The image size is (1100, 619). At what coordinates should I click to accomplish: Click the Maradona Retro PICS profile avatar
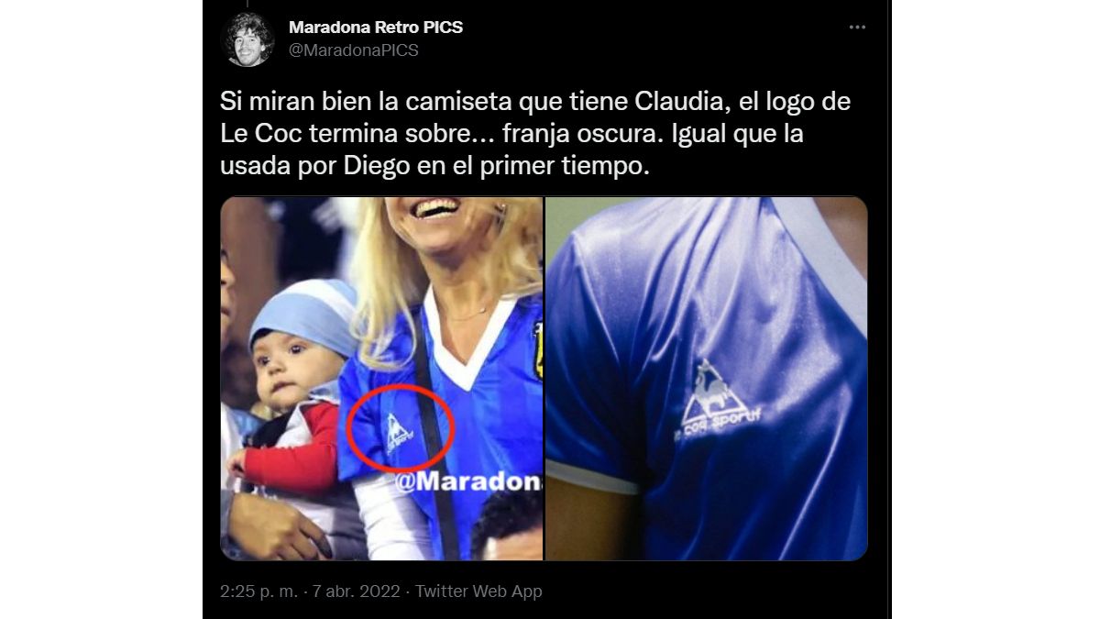pyautogui.click(x=247, y=39)
